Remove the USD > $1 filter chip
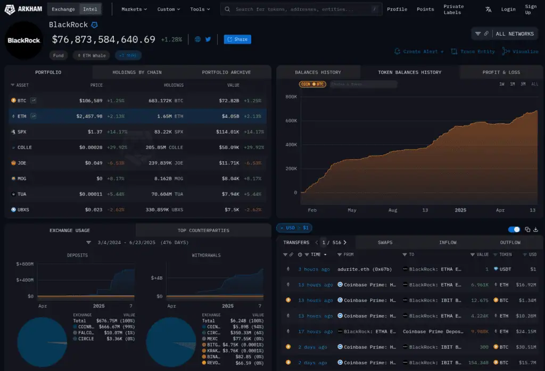Viewport: 545px width, 371px height. [282, 228]
